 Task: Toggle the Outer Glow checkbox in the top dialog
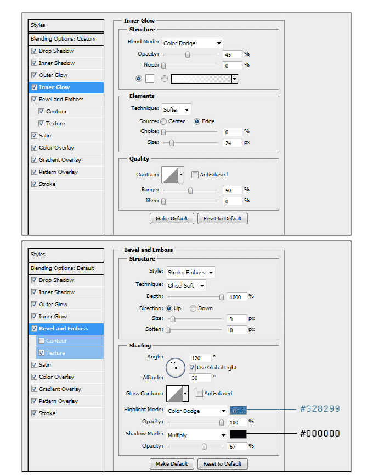tap(34, 75)
